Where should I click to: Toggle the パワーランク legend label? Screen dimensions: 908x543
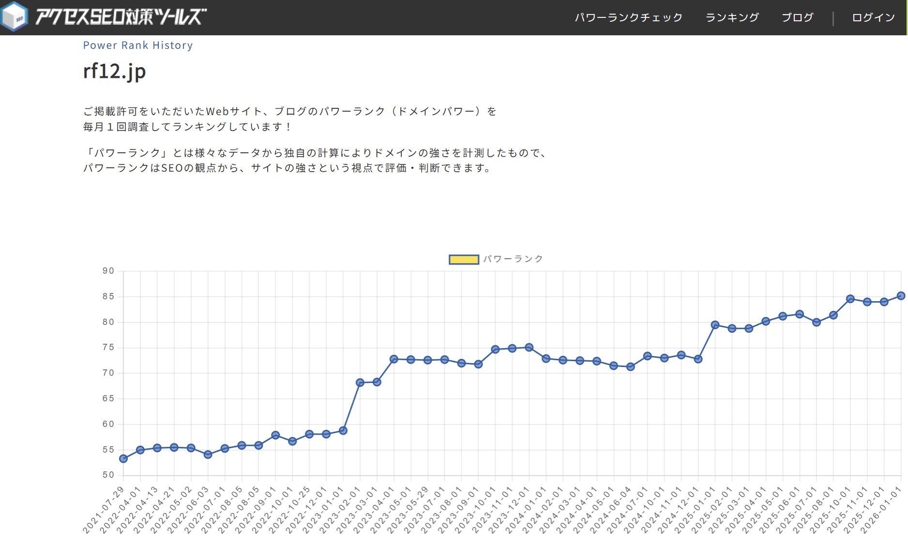click(513, 259)
